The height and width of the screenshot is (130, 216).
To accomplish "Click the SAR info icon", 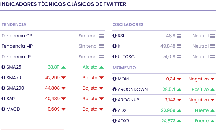I will point(4,99).
